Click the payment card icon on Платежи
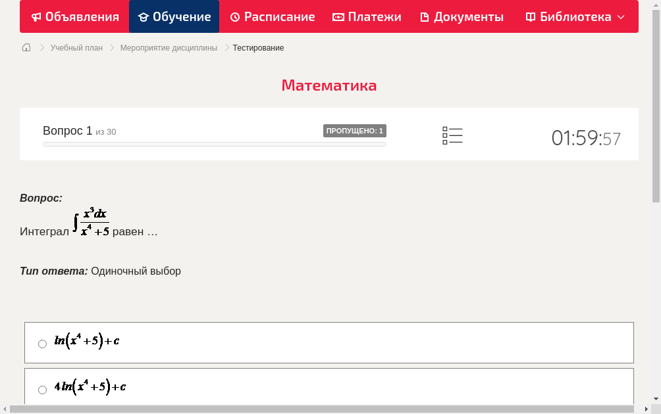This screenshot has width=661, height=414. point(337,16)
